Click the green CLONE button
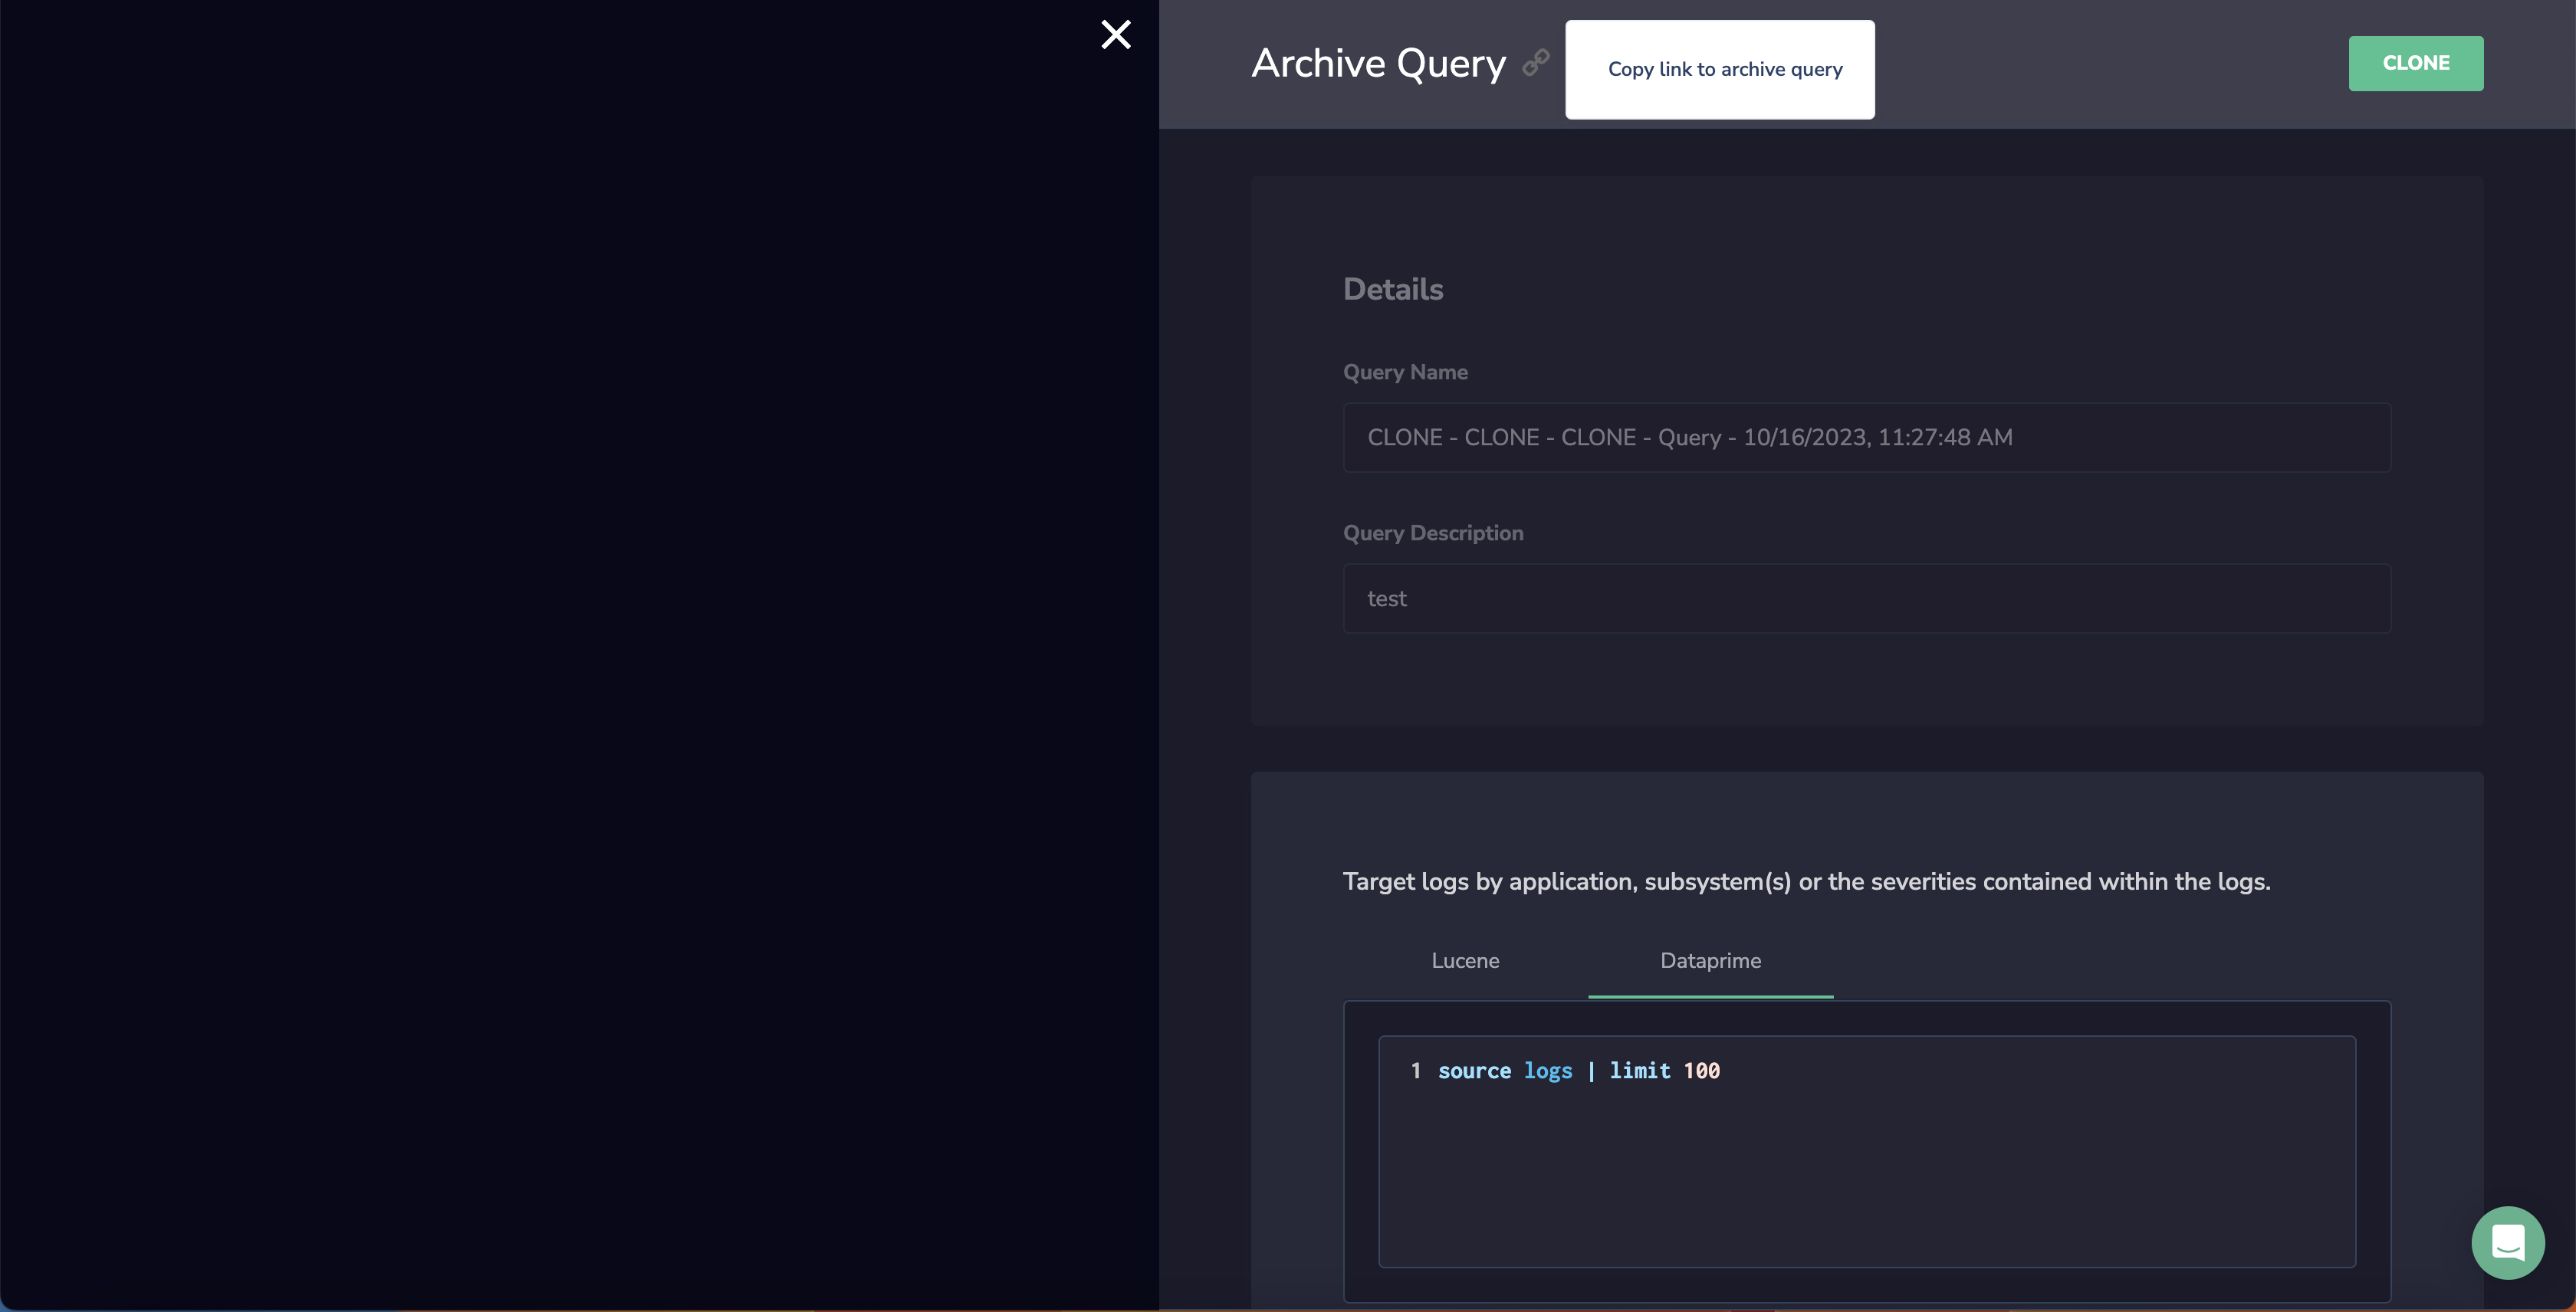The width and height of the screenshot is (2576, 1312). (x=2415, y=63)
